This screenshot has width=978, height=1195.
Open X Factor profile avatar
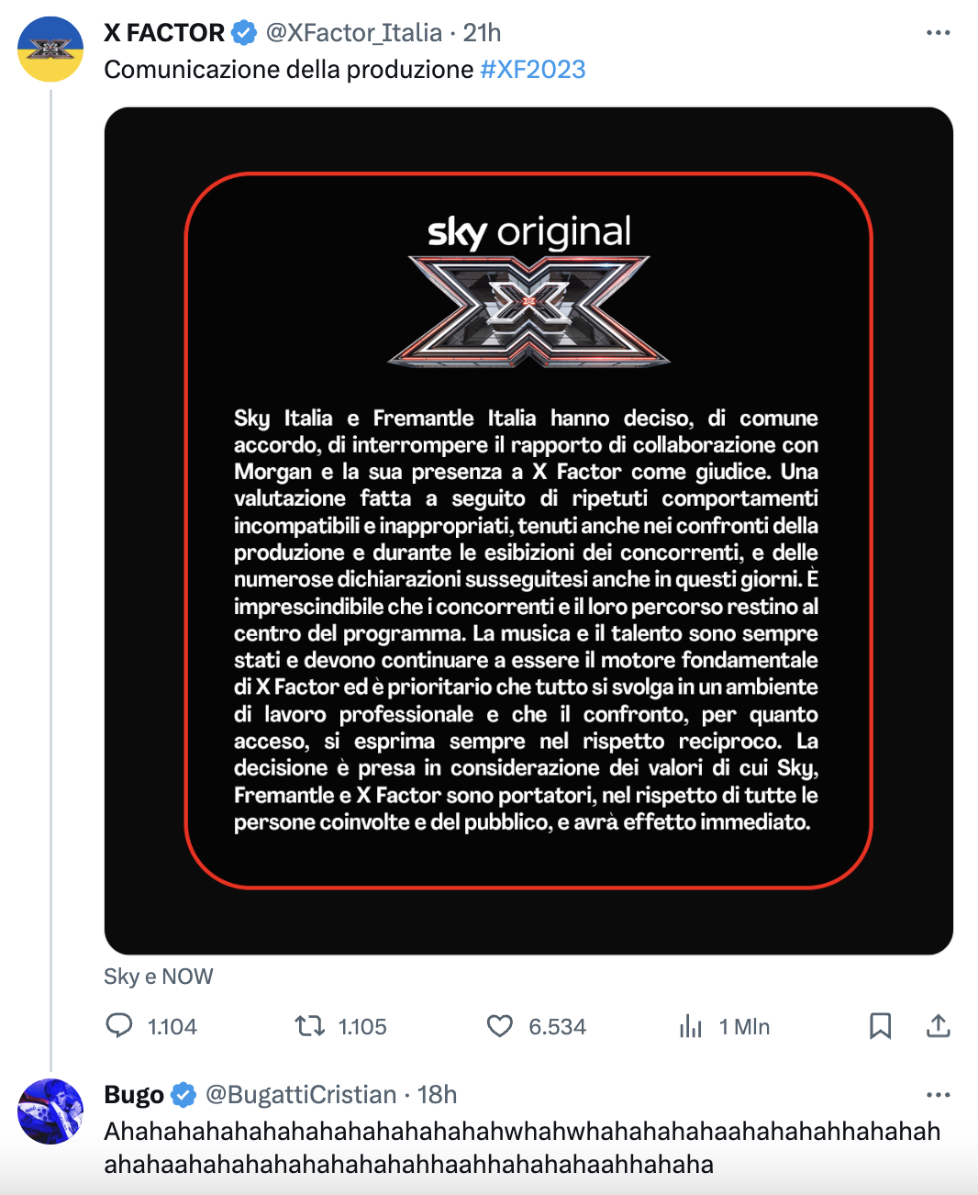coord(50,50)
